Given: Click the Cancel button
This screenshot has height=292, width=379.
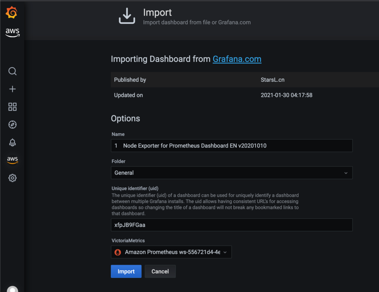Looking at the screenshot, I should click(160, 271).
